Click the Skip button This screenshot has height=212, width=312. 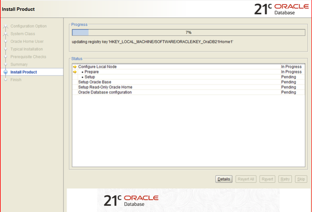click(300, 179)
